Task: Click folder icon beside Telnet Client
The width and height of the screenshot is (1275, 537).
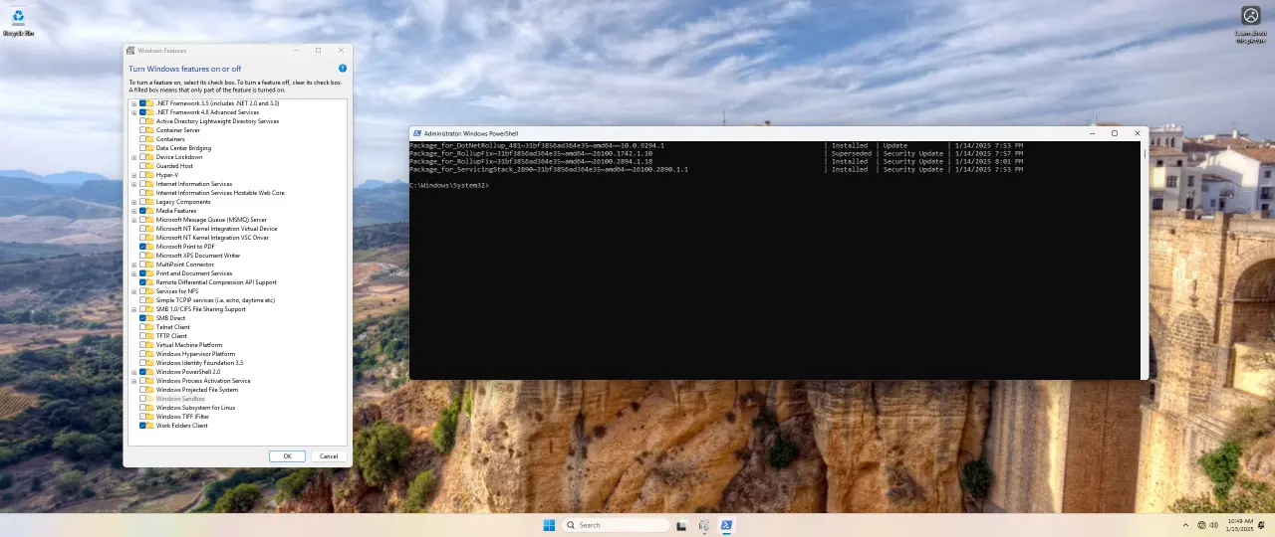Action: pyautogui.click(x=150, y=327)
